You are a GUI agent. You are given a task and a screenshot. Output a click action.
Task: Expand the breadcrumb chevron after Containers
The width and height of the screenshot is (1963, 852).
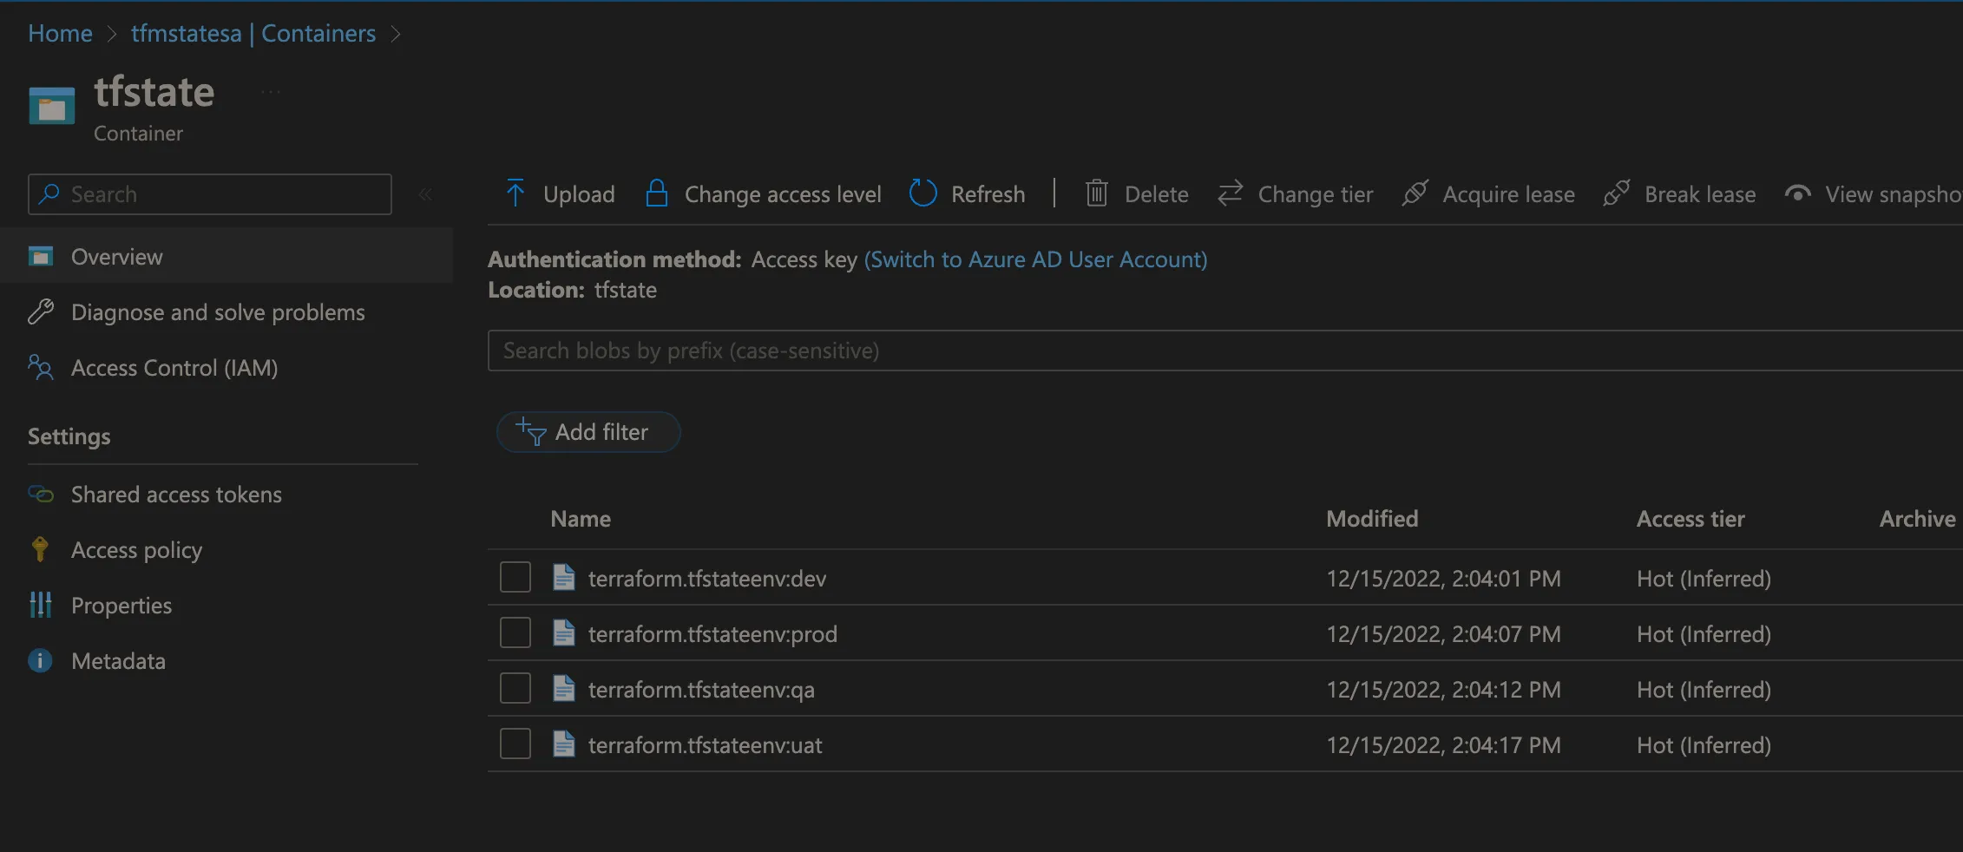[397, 33]
